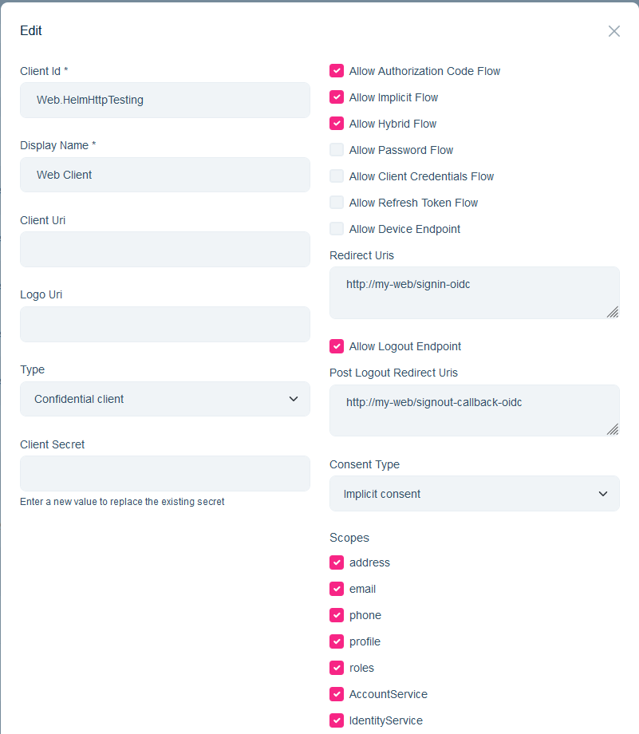Select the Logo Uri input box
Viewport: 639px width, 734px height.
tap(164, 325)
